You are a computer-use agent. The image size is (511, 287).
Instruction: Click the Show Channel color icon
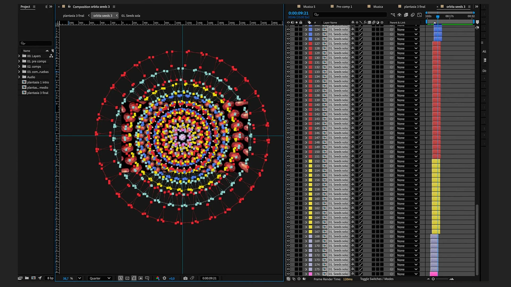[x=158, y=278]
